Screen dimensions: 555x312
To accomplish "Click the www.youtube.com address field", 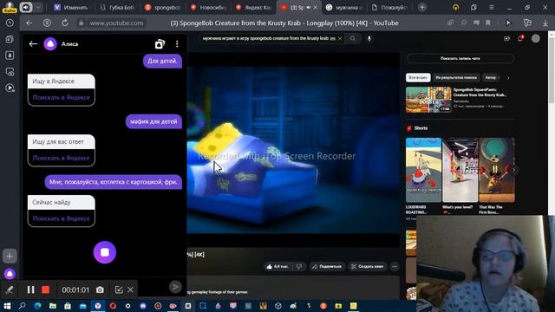I will pyautogui.click(x=116, y=23).
